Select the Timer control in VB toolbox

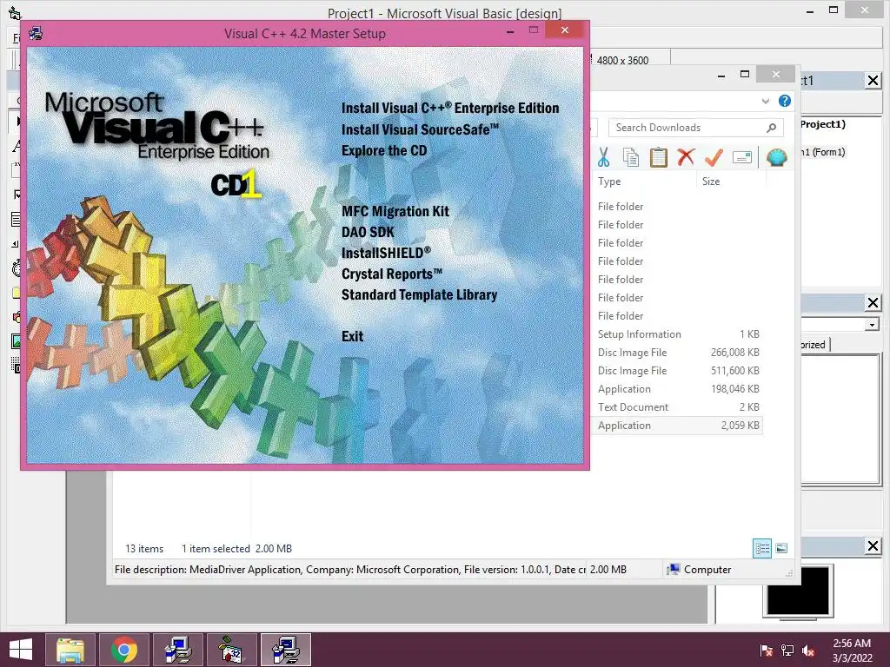[16, 267]
